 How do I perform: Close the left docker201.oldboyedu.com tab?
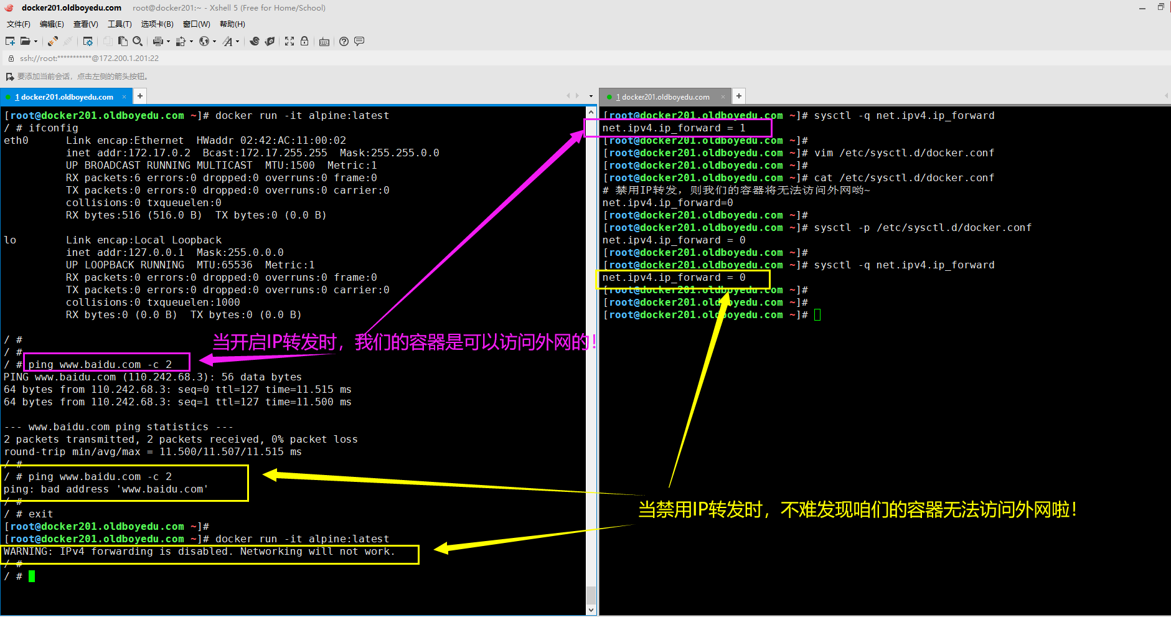click(x=124, y=97)
